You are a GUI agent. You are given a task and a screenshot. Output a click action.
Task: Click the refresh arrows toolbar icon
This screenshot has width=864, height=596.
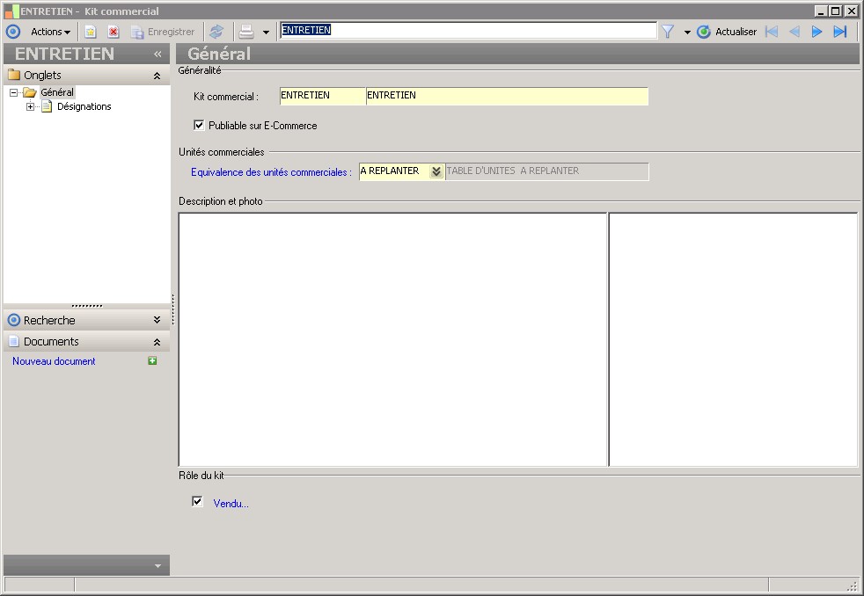[x=216, y=32]
